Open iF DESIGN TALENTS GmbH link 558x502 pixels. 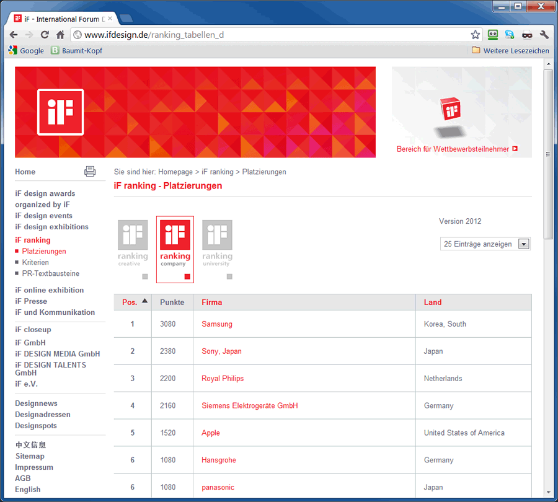(x=51, y=369)
